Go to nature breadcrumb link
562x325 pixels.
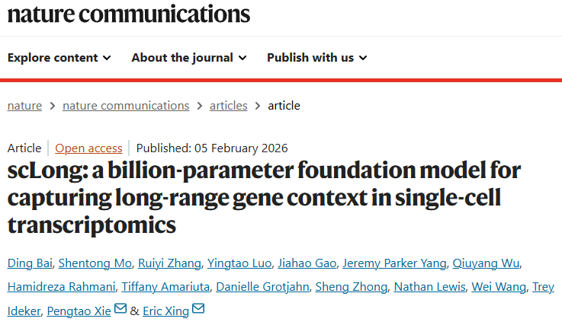click(x=24, y=106)
